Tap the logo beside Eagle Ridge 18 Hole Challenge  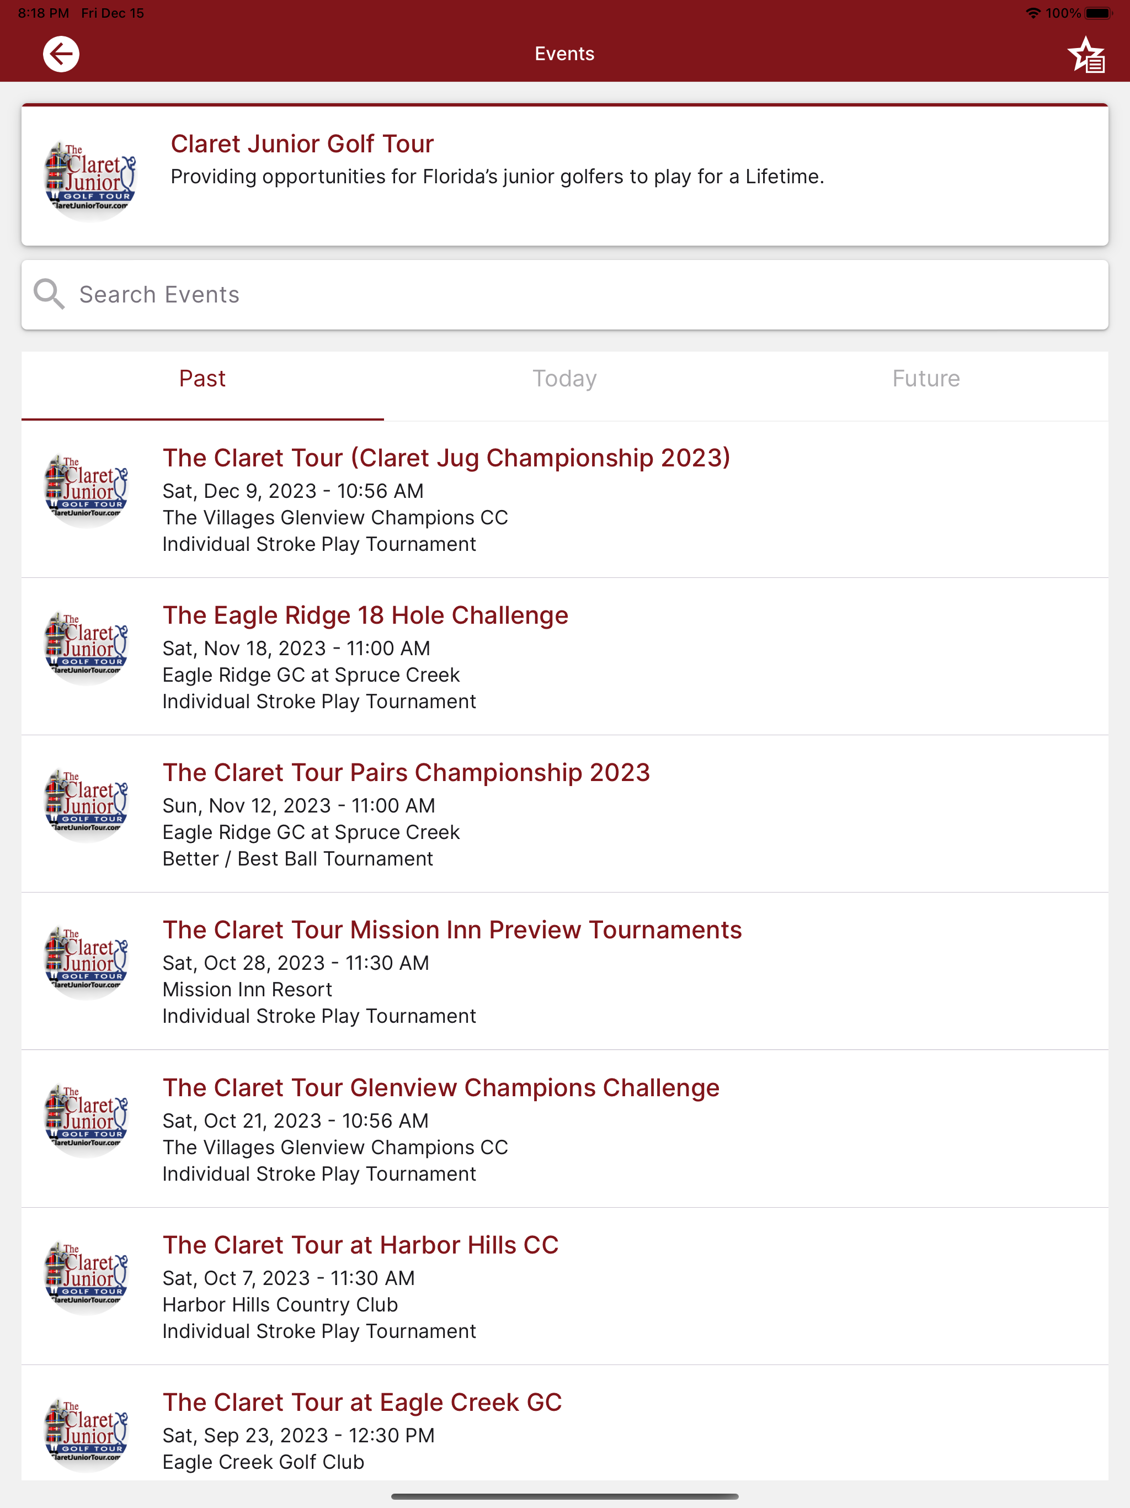click(86, 646)
